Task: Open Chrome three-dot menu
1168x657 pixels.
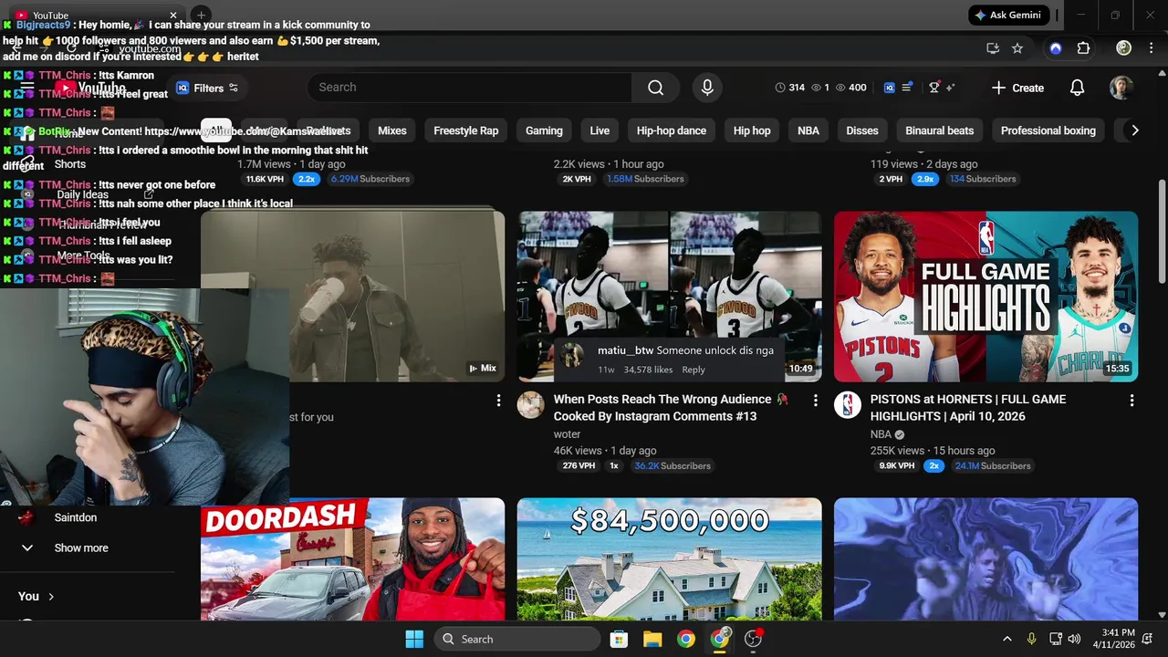Action: pos(1152,48)
